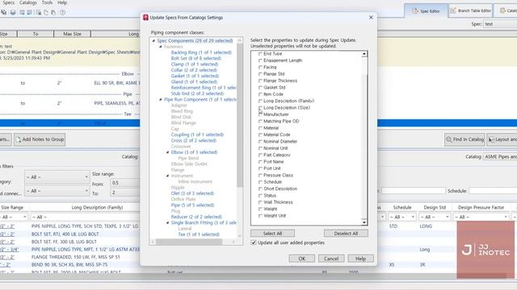The height and width of the screenshot is (290, 517).
Task: Check the Engagement Length property
Action: click(260, 60)
